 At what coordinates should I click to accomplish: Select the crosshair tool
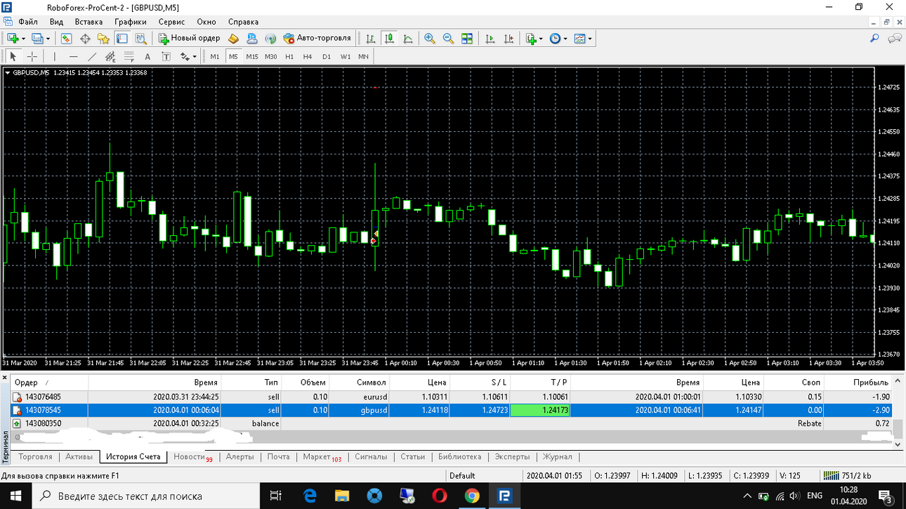point(32,56)
